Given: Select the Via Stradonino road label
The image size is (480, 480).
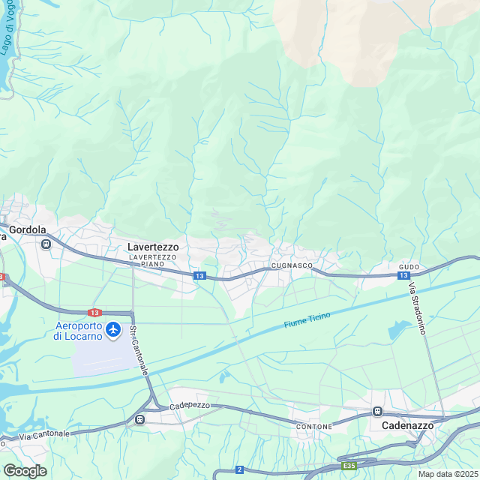Looking at the screenshot, I should point(418,308).
